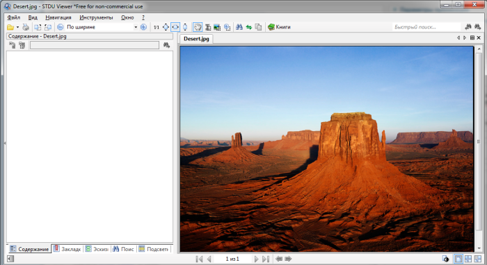Zoom in with the plus icon
The image size is (487, 265).
(x=143, y=27)
